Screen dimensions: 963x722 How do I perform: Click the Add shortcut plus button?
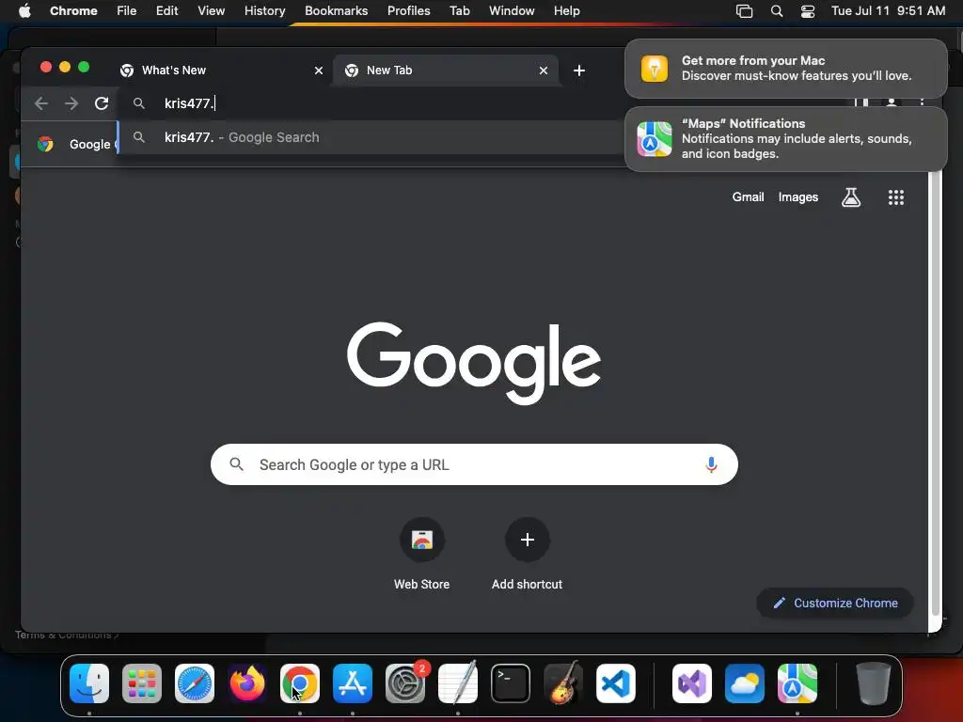coord(527,541)
